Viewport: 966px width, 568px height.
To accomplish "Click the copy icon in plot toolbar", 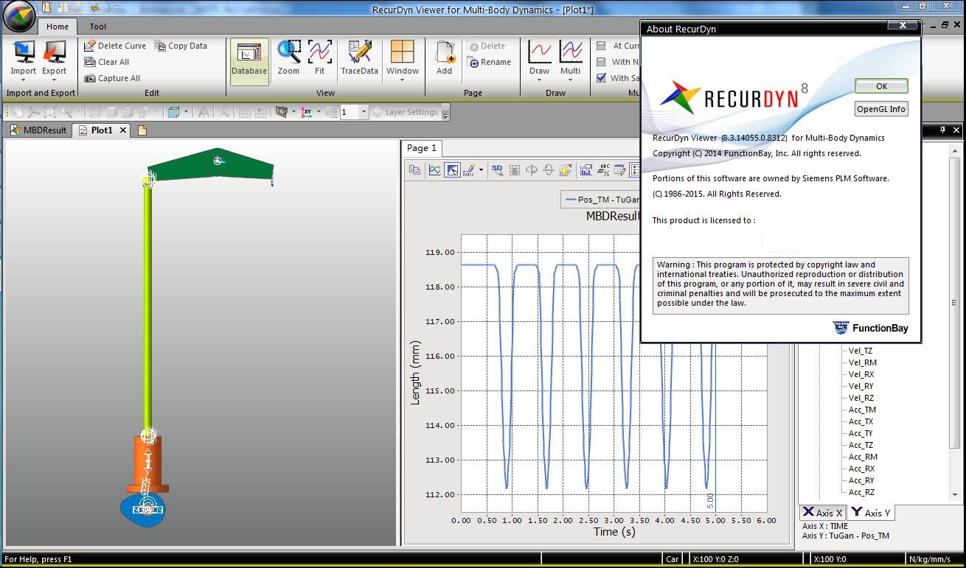I will [414, 170].
